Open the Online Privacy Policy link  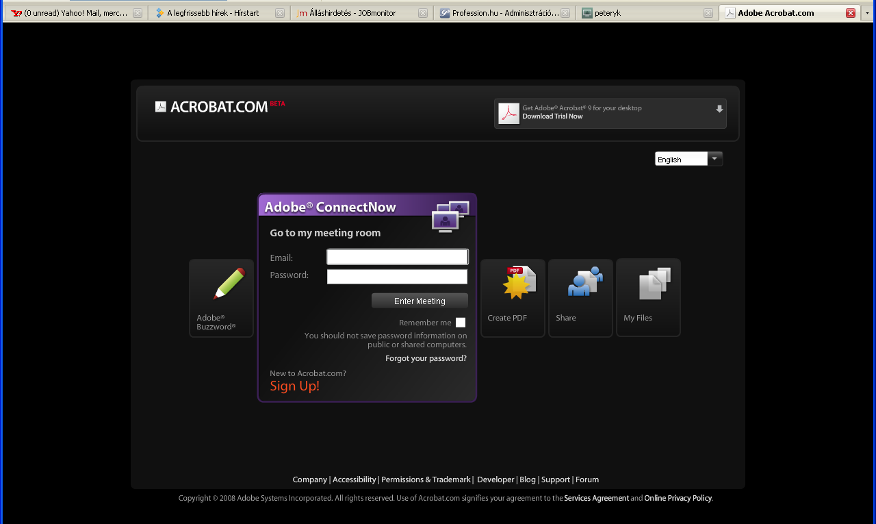[678, 498]
